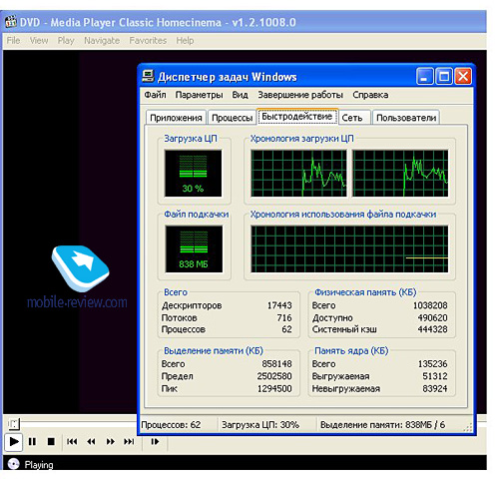Click physical memory Всего value 1038208

point(430,305)
